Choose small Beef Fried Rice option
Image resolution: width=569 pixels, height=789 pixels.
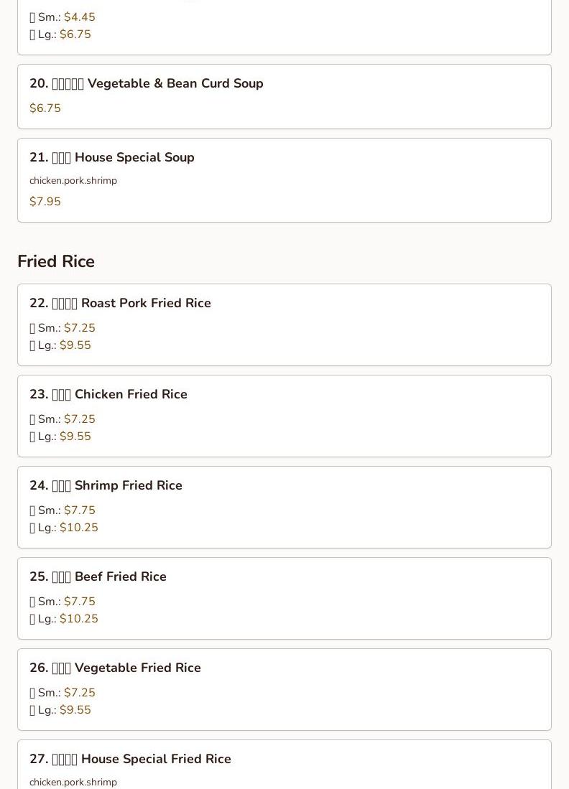pos(63,602)
